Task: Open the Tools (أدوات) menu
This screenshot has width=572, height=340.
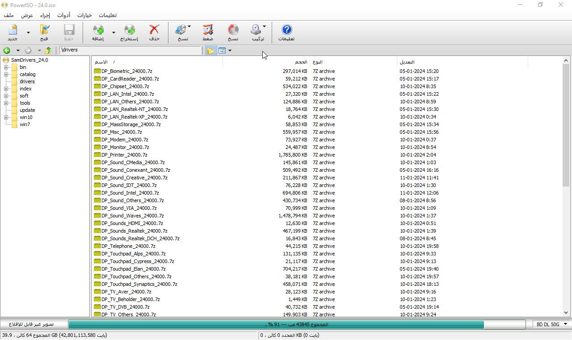Action: coord(63,15)
